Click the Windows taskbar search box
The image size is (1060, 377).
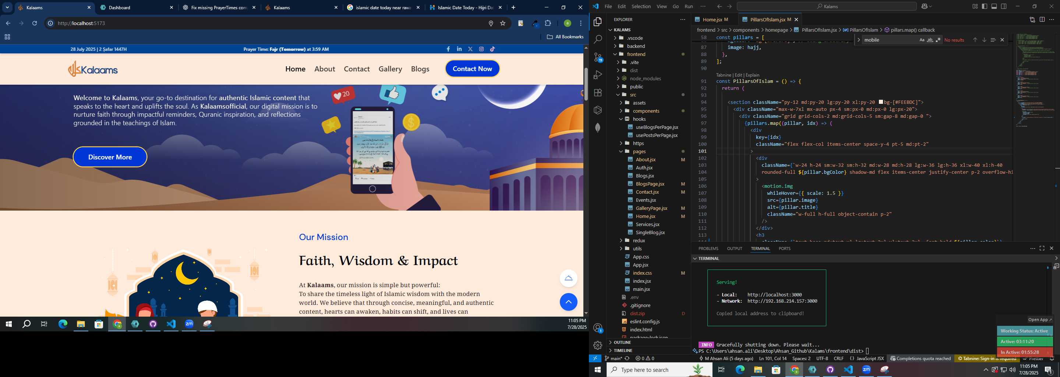tap(659, 370)
